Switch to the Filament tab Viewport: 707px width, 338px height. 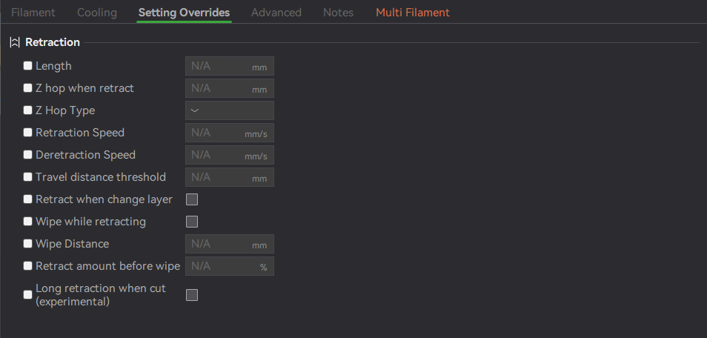(x=33, y=13)
